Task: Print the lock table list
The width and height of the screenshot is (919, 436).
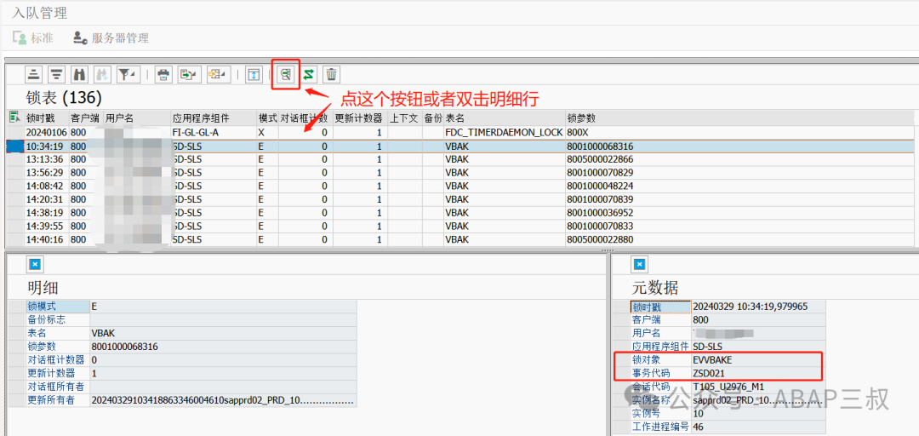Action: (164, 75)
